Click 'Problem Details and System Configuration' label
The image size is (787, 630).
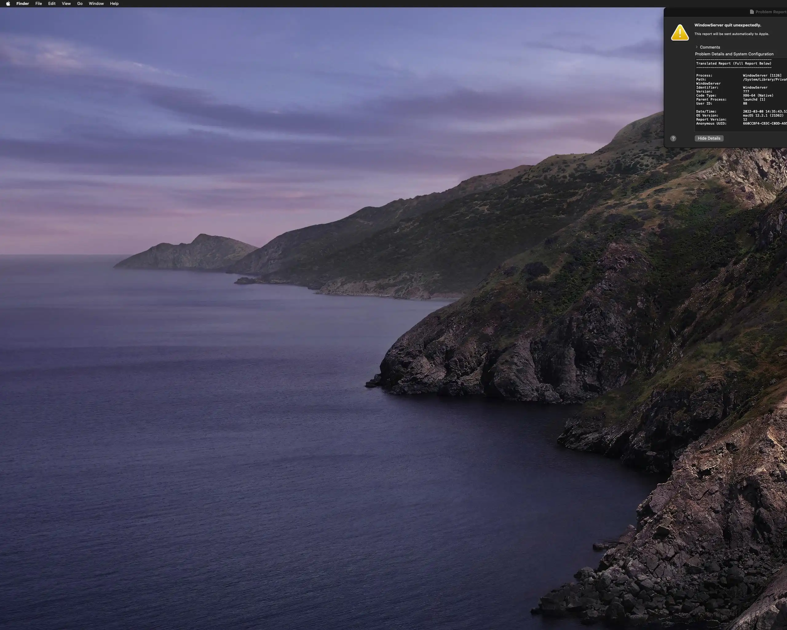click(734, 54)
